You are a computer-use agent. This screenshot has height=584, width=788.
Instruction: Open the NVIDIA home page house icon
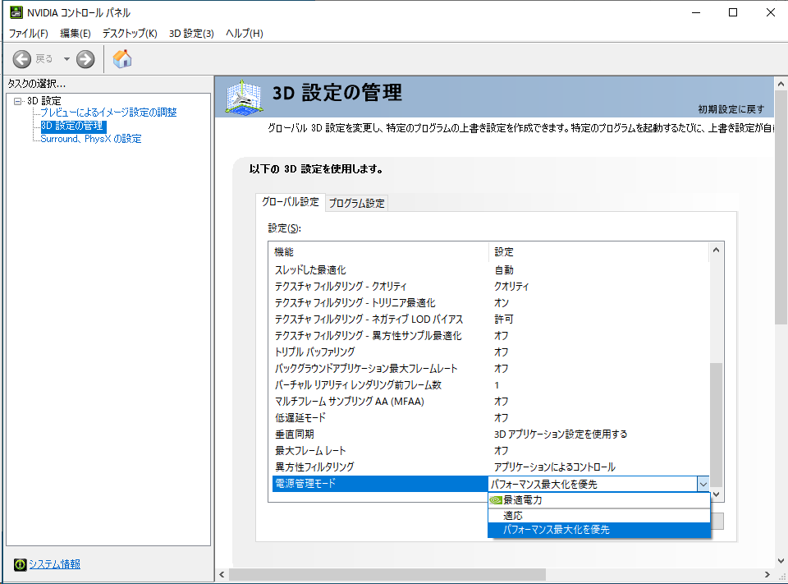[121, 58]
